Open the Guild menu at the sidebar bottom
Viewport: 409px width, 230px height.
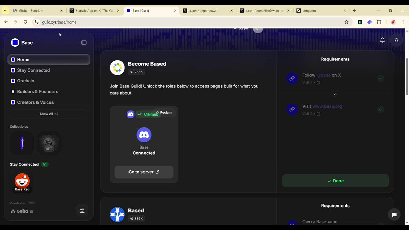(22, 211)
